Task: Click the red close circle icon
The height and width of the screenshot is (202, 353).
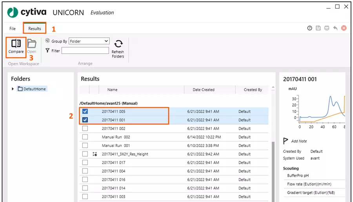Action: click(x=344, y=28)
